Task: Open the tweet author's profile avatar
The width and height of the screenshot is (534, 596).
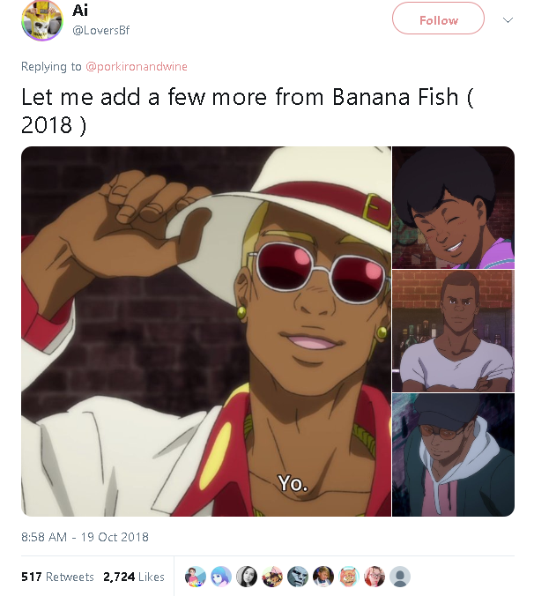Action: 42,21
